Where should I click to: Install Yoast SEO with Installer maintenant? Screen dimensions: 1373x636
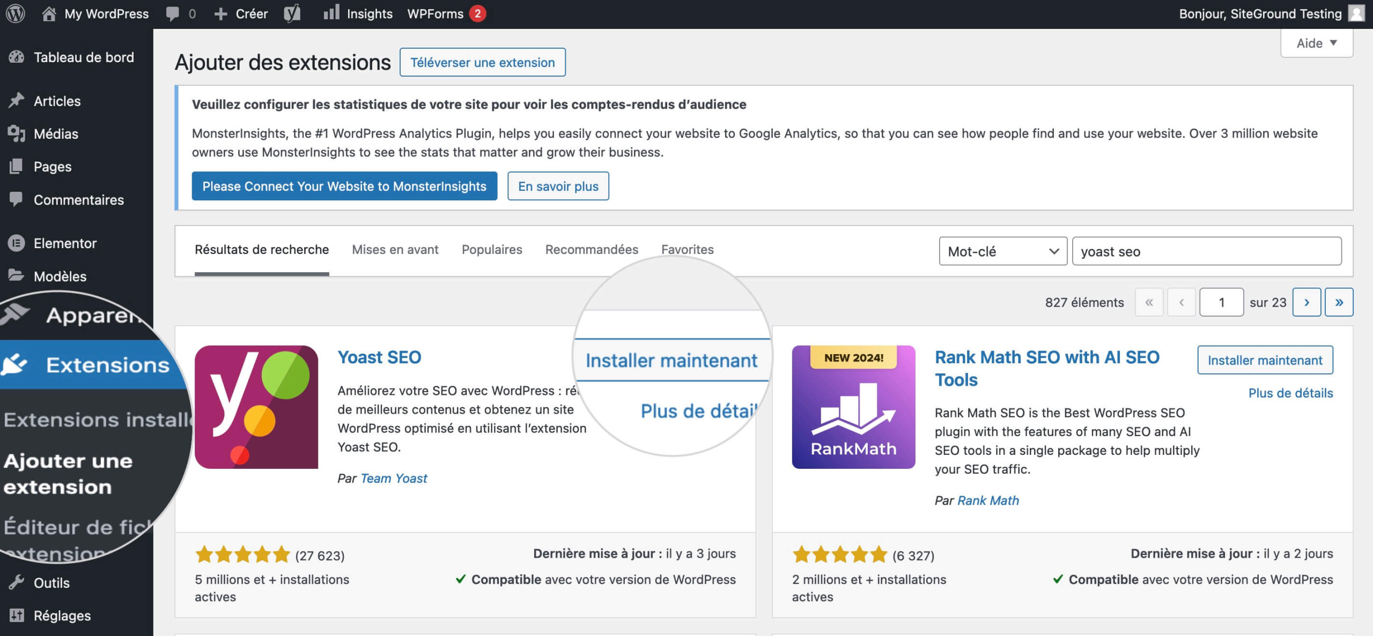tap(671, 360)
